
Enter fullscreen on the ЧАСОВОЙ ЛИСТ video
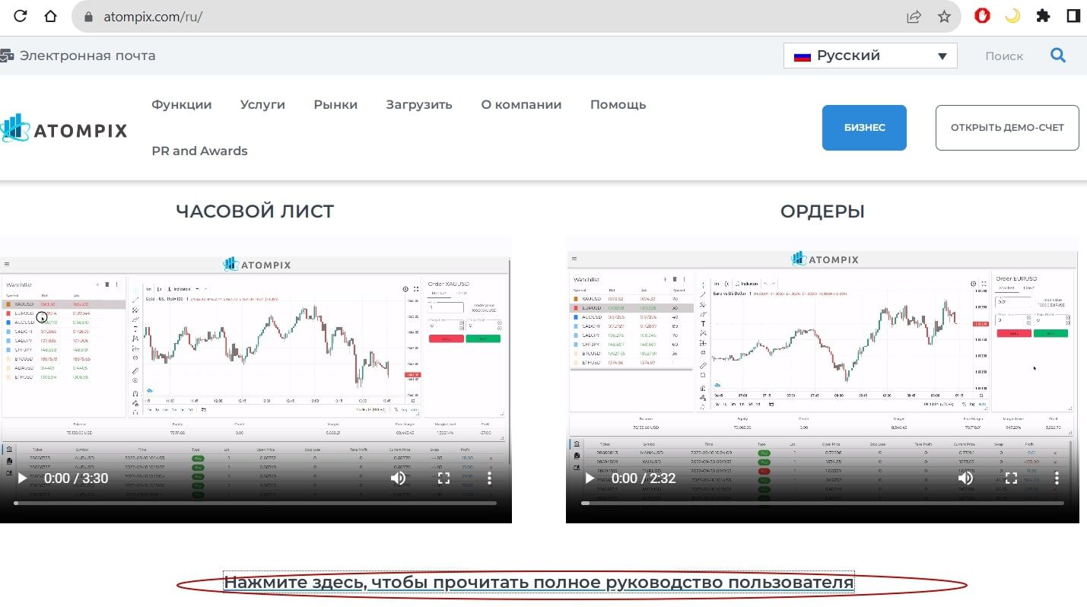click(x=443, y=478)
